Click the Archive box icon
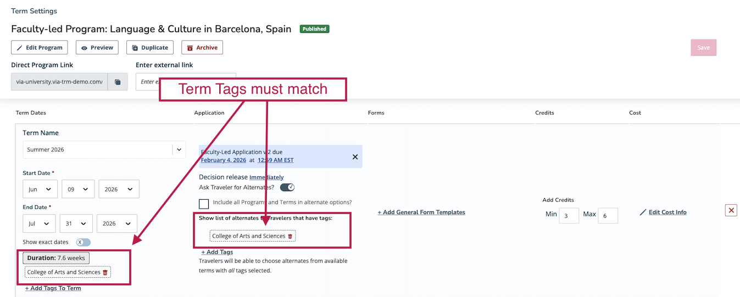The image size is (740, 297). coord(190,48)
